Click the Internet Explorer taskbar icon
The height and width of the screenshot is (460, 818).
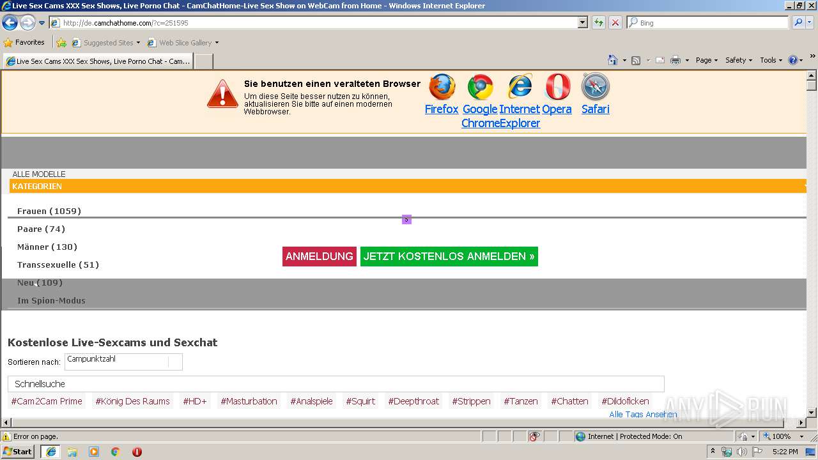pyautogui.click(x=50, y=452)
